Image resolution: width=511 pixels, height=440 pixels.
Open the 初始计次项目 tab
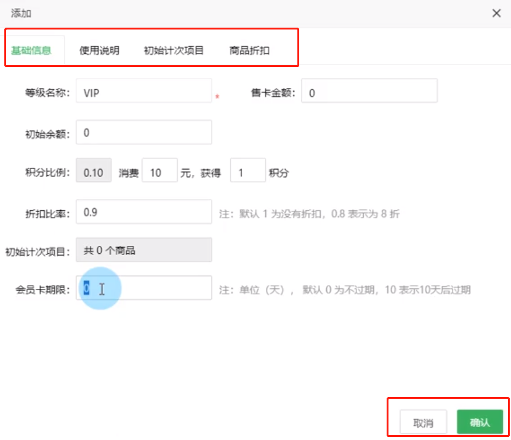point(174,50)
